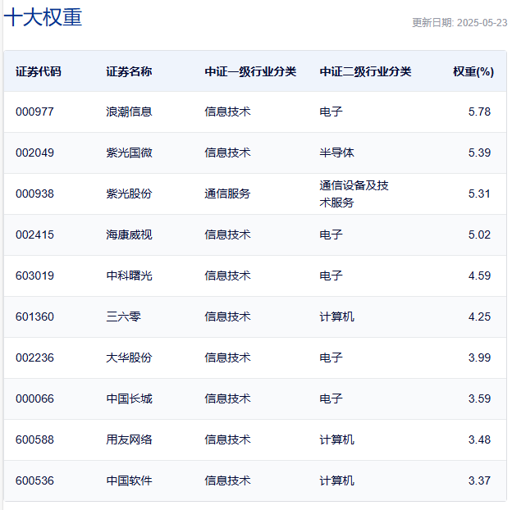This screenshot has height=510, width=512.
Task: Select stock code 600588
Action: pyautogui.click(x=34, y=439)
